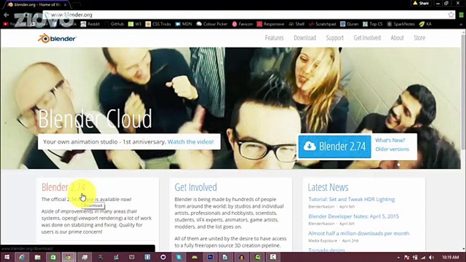Open the Older versions link
Screen dimensions: 466x262
coord(392,149)
